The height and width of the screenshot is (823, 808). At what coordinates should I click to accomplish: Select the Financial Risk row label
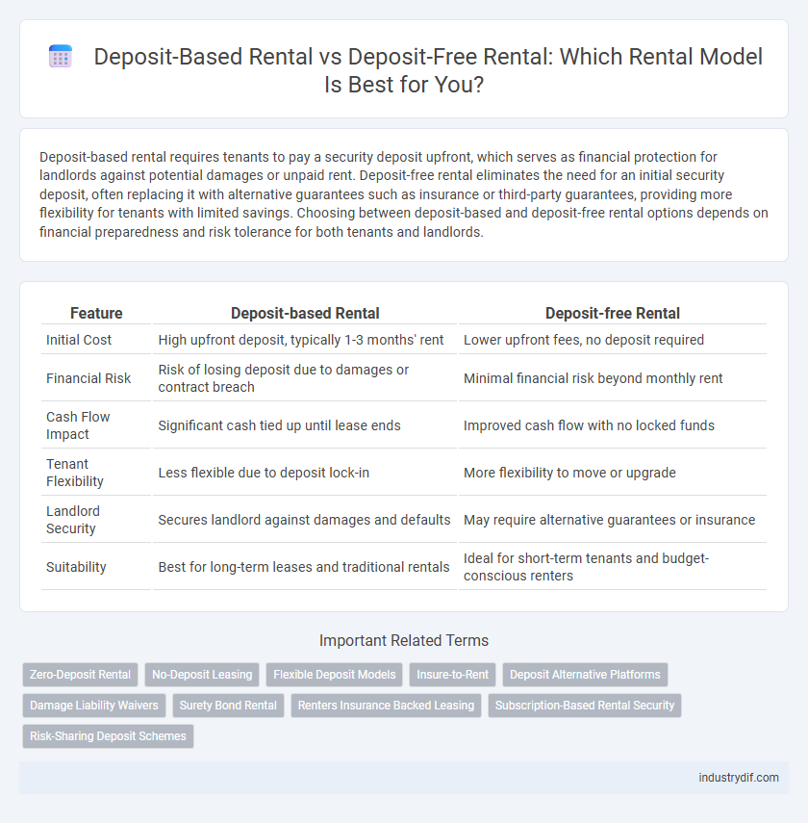[x=88, y=378]
